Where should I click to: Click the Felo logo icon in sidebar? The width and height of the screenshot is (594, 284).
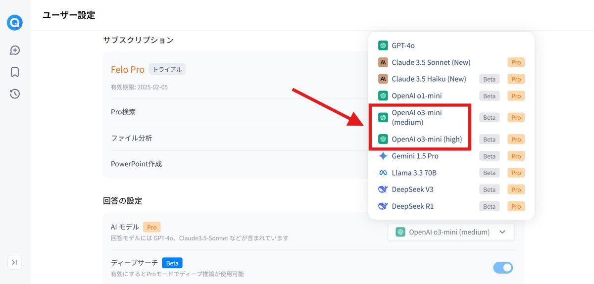tap(15, 23)
